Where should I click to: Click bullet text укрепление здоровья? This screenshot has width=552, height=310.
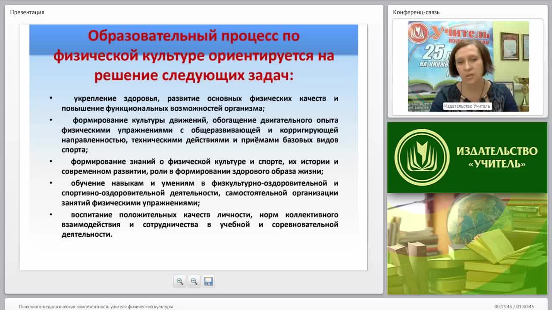(x=200, y=103)
